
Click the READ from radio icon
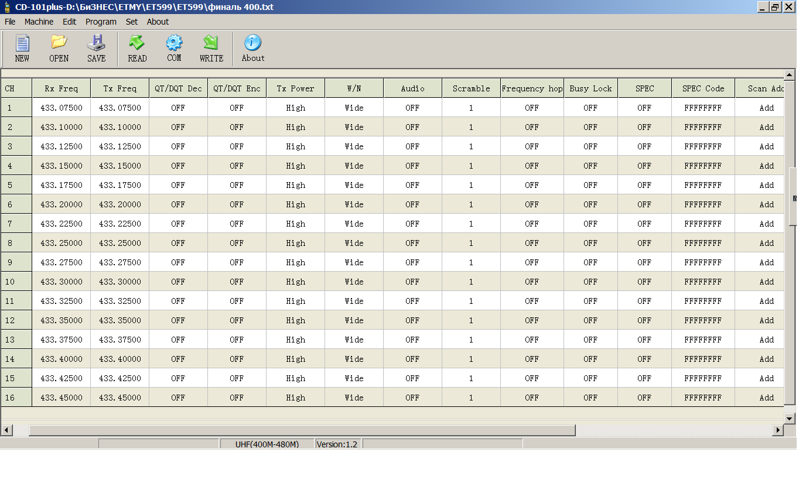coord(137,49)
